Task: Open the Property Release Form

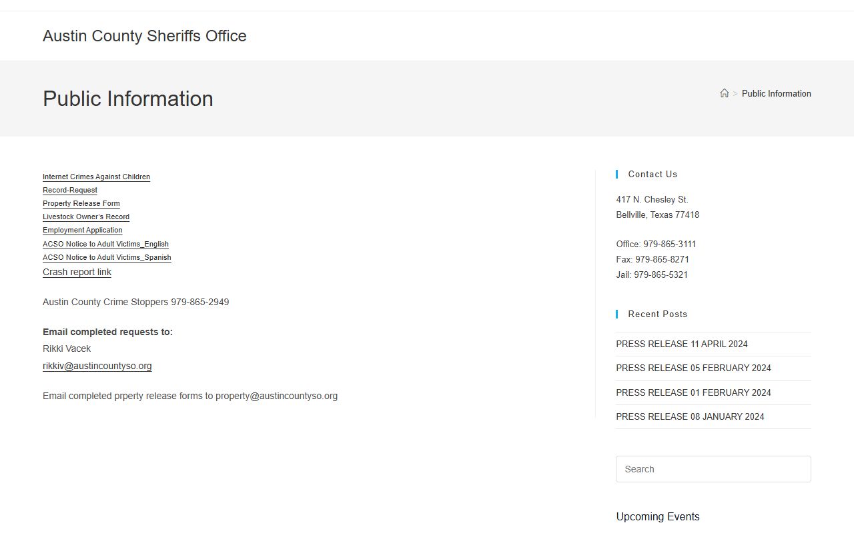Action: click(81, 203)
